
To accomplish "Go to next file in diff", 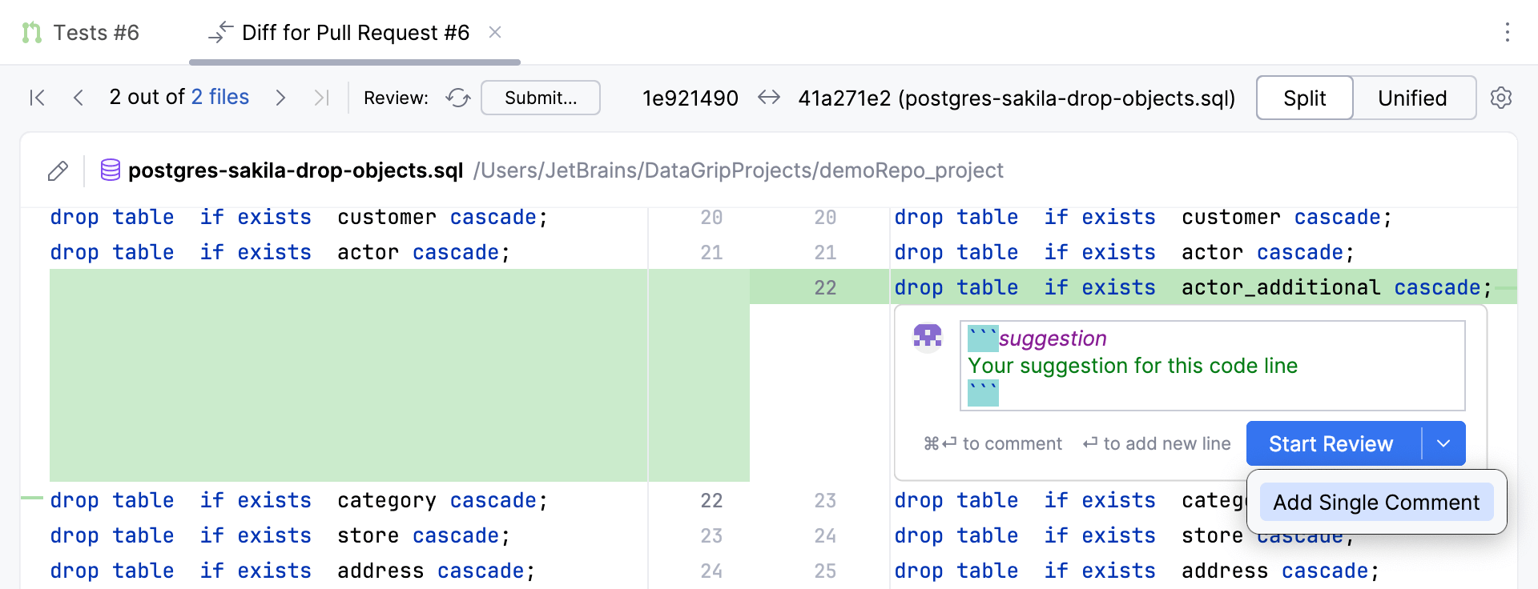I will [x=280, y=98].
